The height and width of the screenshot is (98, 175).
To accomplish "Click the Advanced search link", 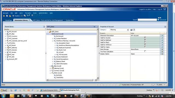I will pos(163,20).
